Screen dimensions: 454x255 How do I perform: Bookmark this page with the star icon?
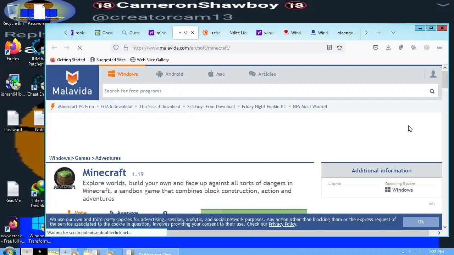click(339, 47)
